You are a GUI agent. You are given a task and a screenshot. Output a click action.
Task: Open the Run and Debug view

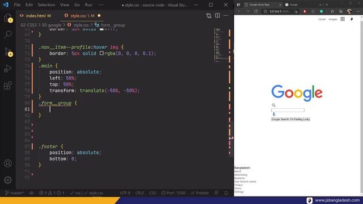point(8,69)
